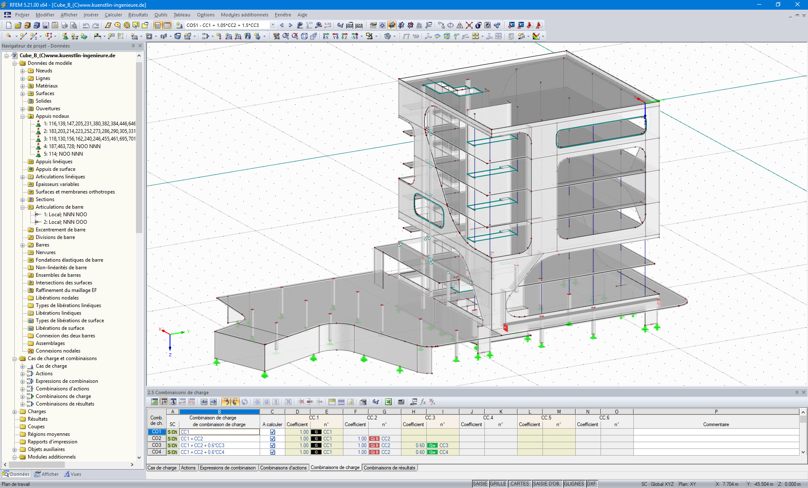Screen dimensions: 808x488
Task: Toggle 'A calculer' checkbox for CO4
Action: point(272,452)
